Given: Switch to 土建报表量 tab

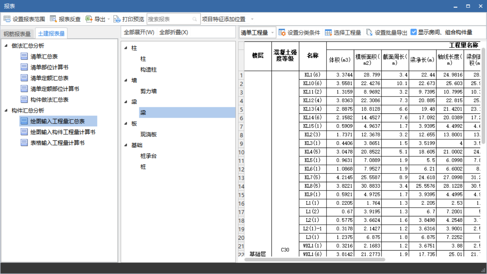Looking at the screenshot, I should click(x=51, y=33).
